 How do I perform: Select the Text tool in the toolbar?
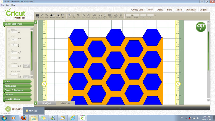click(x=69, y=16)
